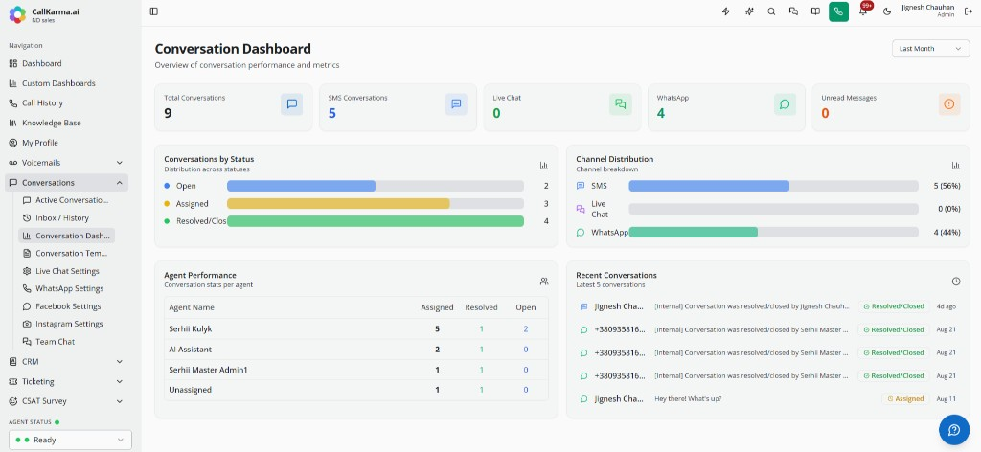Viewport: 981px width, 452px height.
Task: Open the Last Month period dropdown
Action: coord(930,49)
